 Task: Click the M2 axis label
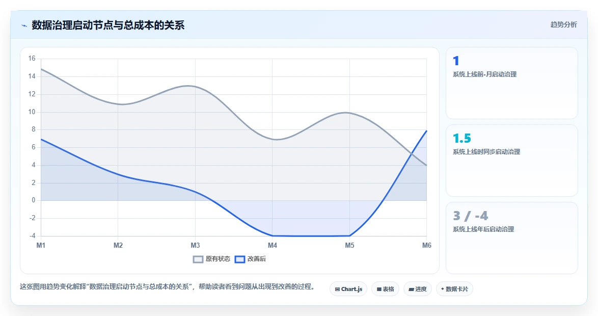click(118, 245)
